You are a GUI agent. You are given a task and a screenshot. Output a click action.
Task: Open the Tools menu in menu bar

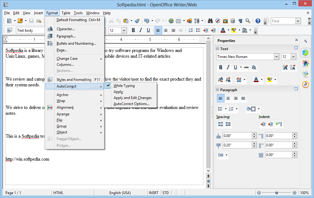pos(78,13)
